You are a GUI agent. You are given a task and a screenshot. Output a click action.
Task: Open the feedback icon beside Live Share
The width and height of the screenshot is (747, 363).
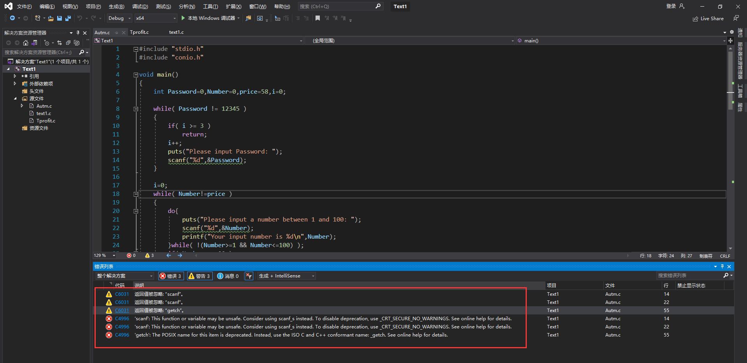736,18
